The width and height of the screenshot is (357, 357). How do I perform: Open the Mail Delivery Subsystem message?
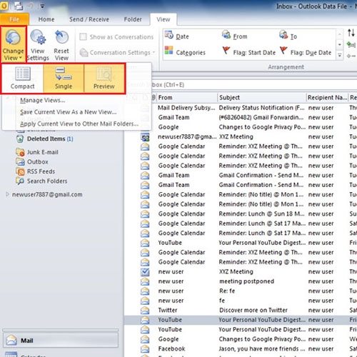(241, 108)
